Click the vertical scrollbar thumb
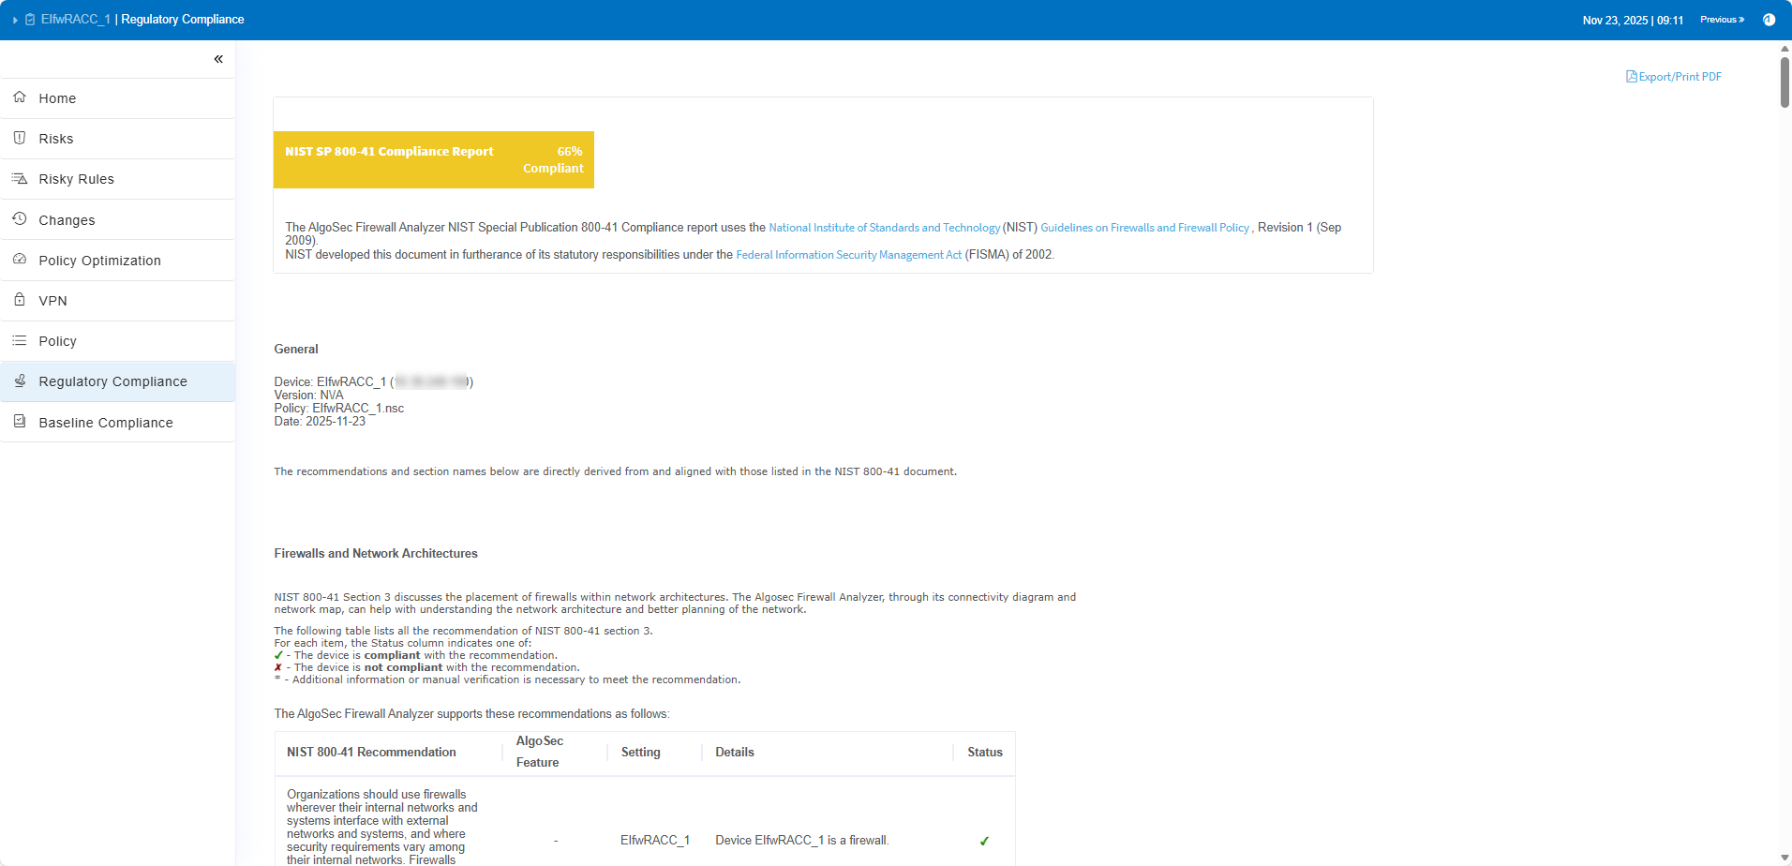1792x866 pixels. pos(1785,82)
